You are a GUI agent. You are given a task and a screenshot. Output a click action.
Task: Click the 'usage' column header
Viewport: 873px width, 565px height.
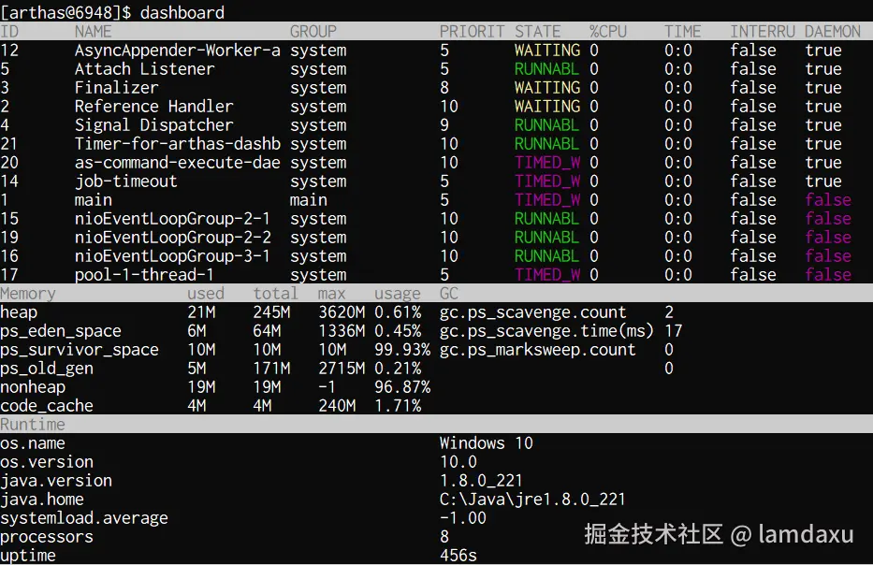coord(398,294)
